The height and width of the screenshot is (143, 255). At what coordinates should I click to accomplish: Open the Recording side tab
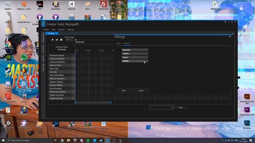coord(43,67)
